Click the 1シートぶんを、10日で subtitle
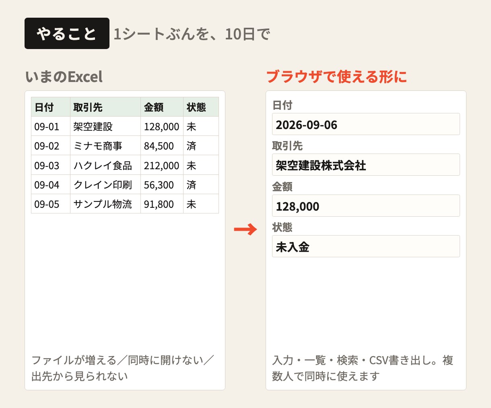Image resolution: width=491 pixels, height=408 pixels. (192, 34)
